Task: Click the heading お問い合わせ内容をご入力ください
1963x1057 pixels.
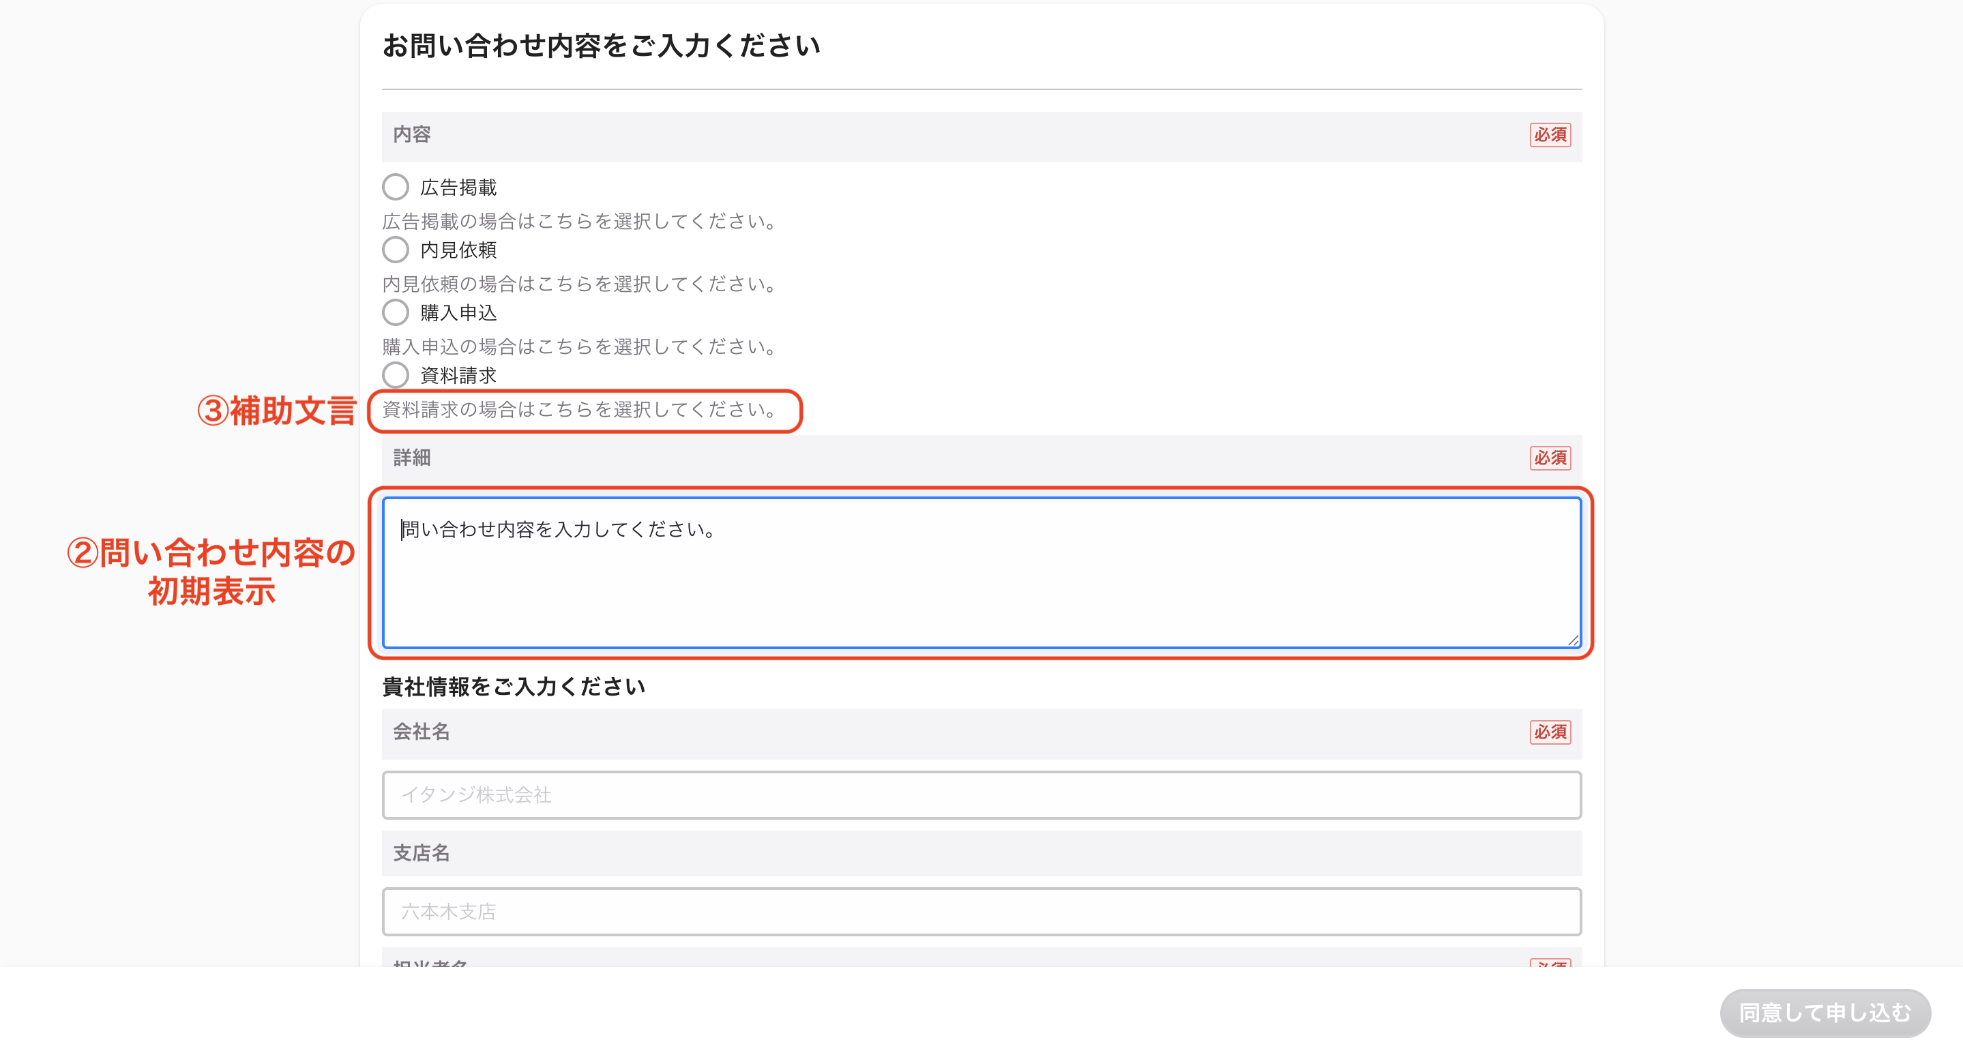Action: click(601, 46)
